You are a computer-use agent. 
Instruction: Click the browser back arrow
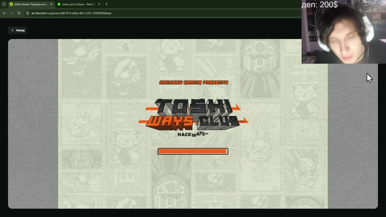pos(5,13)
